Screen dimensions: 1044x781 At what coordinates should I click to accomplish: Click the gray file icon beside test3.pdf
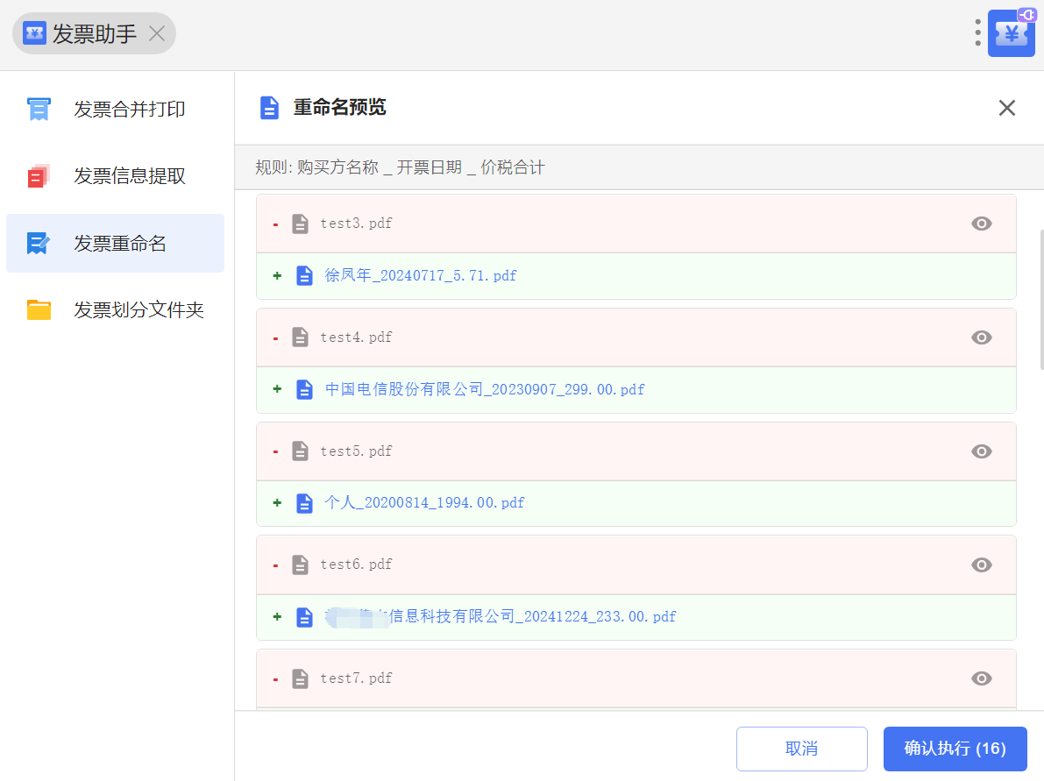coord(300,224)
